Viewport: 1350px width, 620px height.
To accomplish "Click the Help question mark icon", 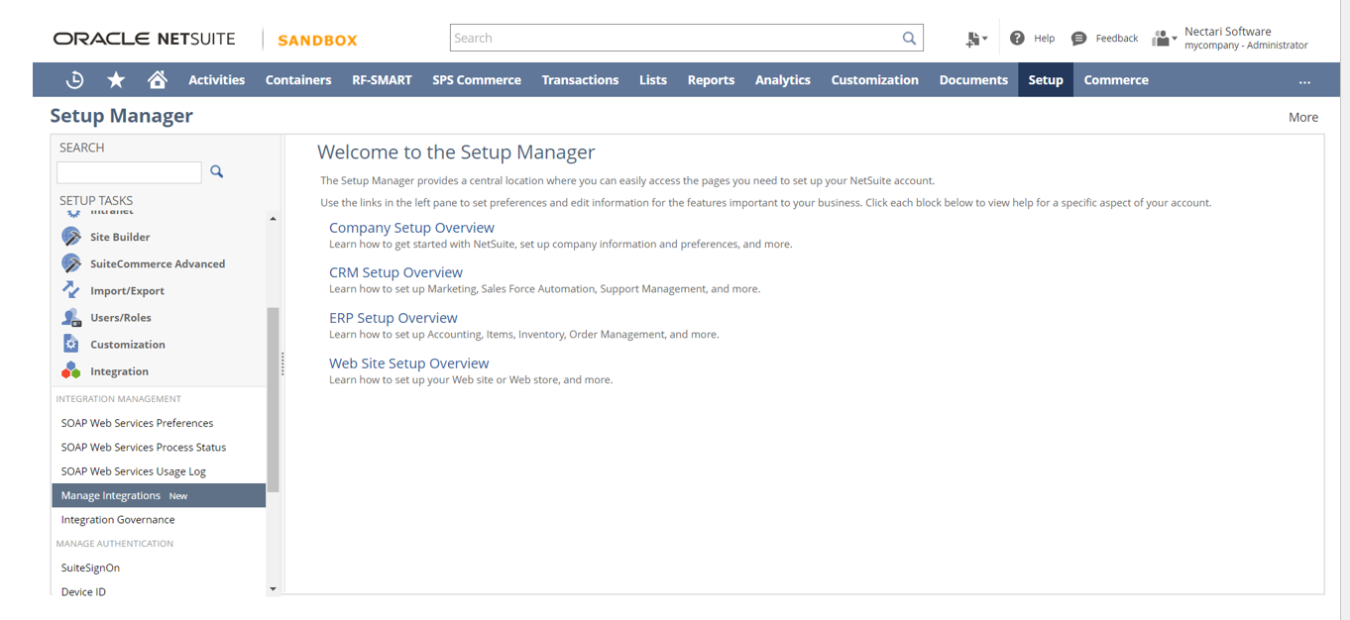I will click(x=1017, y=39).
